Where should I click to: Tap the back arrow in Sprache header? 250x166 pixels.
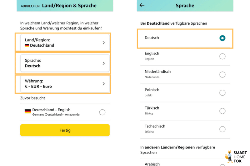(x=142, y=5)
